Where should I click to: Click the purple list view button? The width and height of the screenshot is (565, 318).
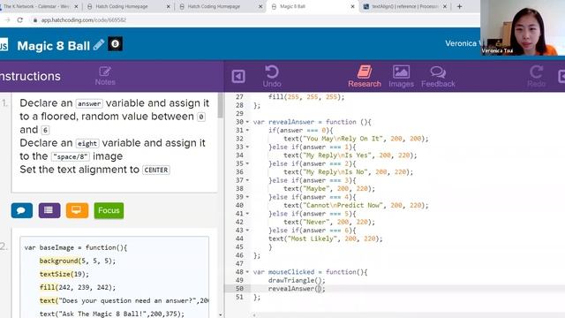click(49, 210)
